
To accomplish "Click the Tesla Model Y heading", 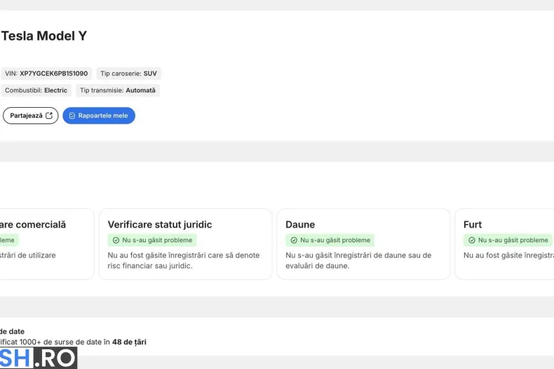I will click(x=44, y=36).
